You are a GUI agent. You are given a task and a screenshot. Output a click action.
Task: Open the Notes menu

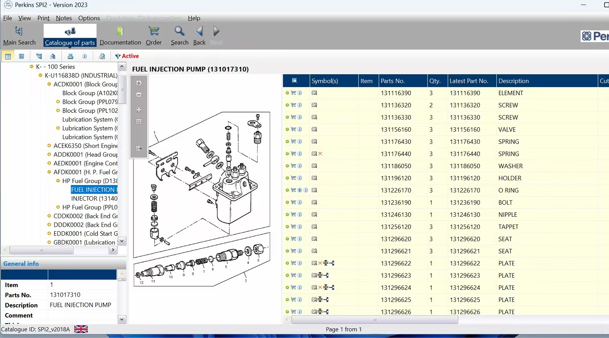[64, 18]
